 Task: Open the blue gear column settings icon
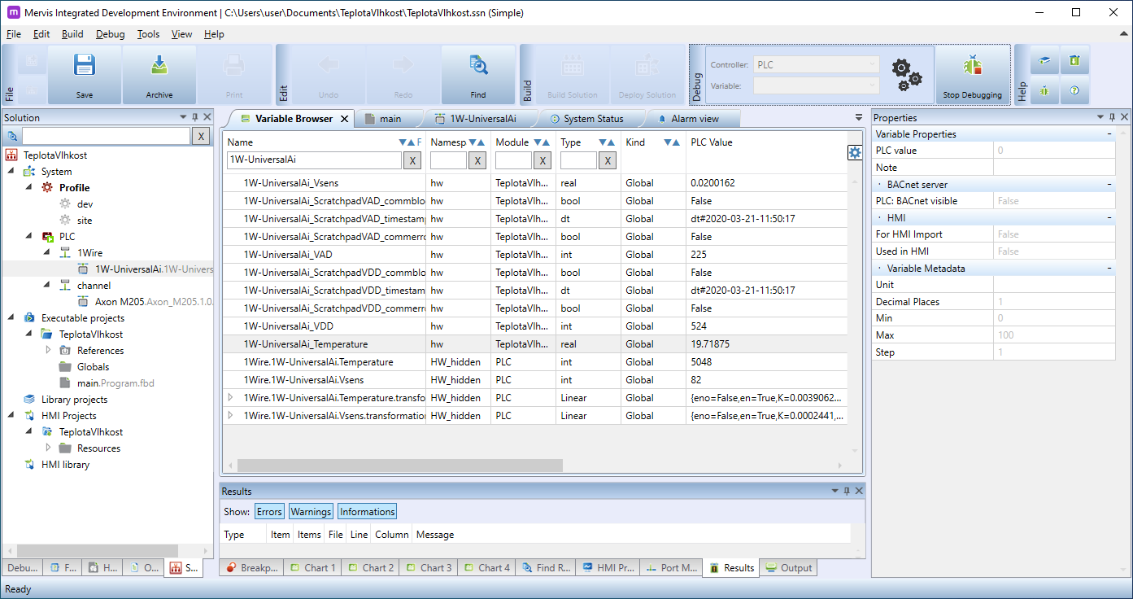(x=854, y=153)
